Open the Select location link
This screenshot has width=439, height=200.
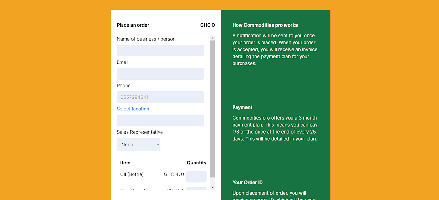(133, 109)
